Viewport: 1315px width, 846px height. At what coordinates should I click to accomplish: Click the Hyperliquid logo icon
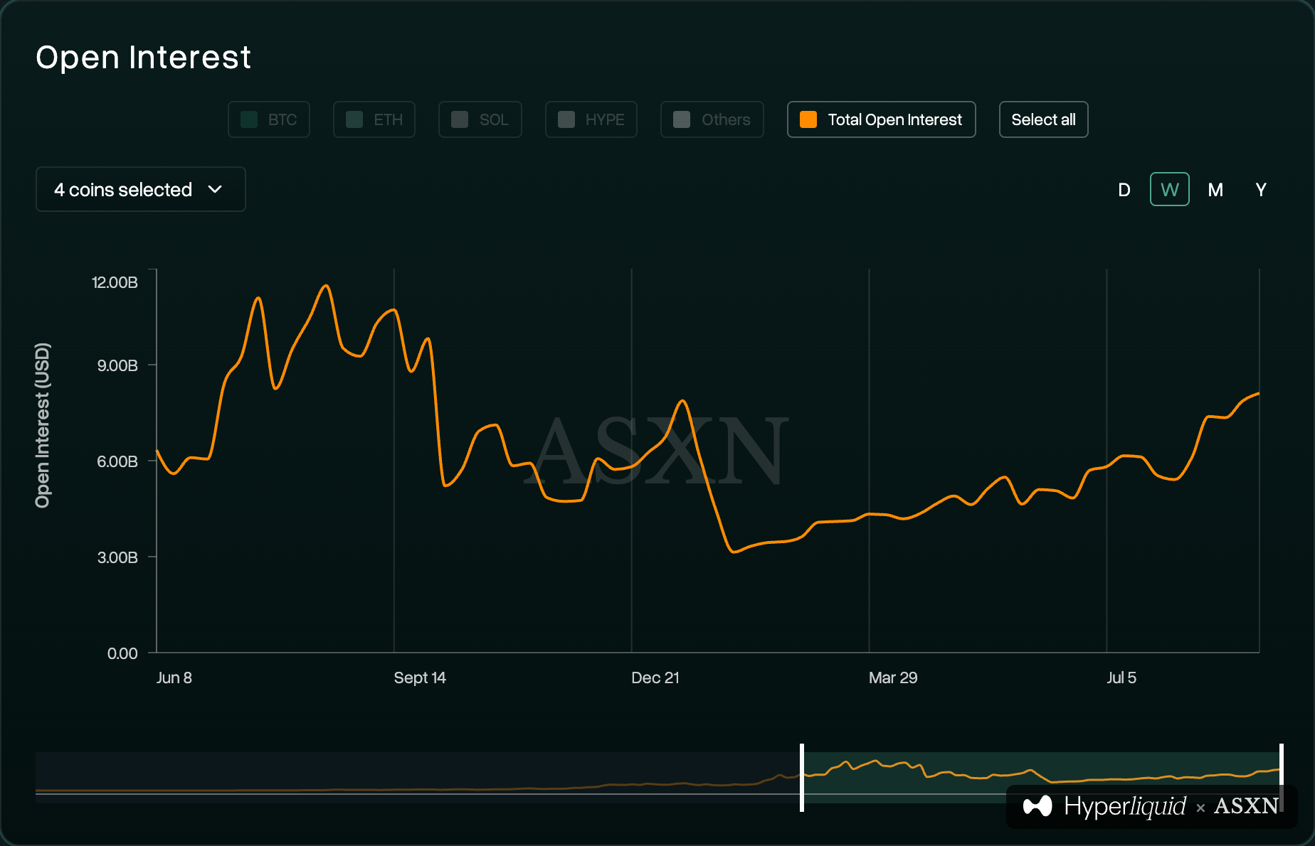click(1037, 806)
